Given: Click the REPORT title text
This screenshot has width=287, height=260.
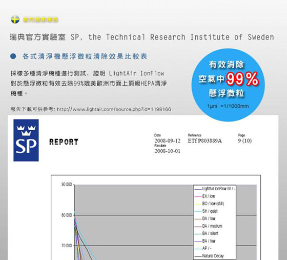Looking at the screenshot, I should tap(64, 142).
